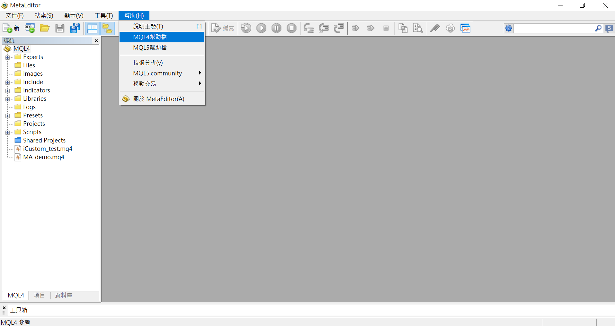Click the second profiling arrow icon
615x326 pixels.
pos(370,28)
